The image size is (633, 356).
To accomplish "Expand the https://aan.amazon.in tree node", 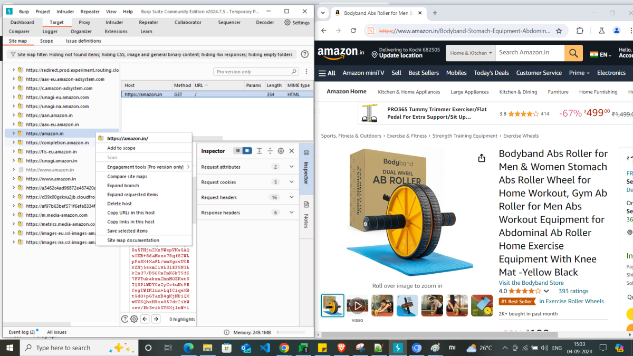I will tap(14, 116).
